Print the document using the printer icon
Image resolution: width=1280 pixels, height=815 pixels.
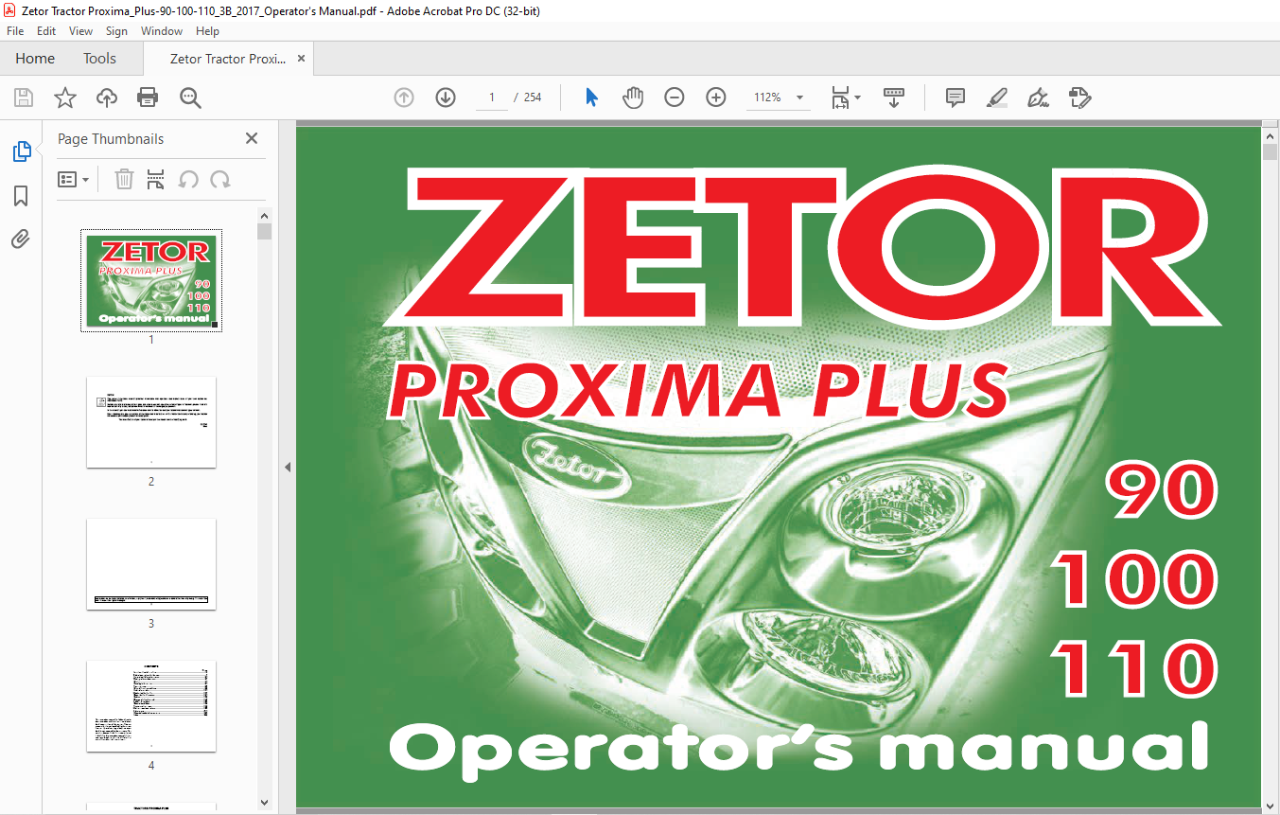click(x=148, y=97)
